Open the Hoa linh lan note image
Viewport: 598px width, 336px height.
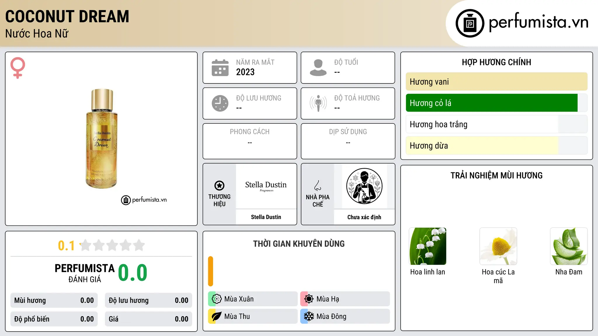[428, 246]
